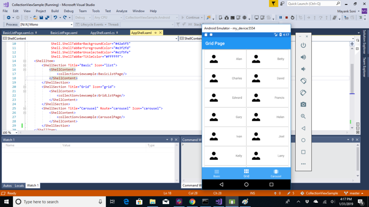
Task: Open CollectionViewSample repository in status bar
Action: pyautogui.click(x=319, y=193)
